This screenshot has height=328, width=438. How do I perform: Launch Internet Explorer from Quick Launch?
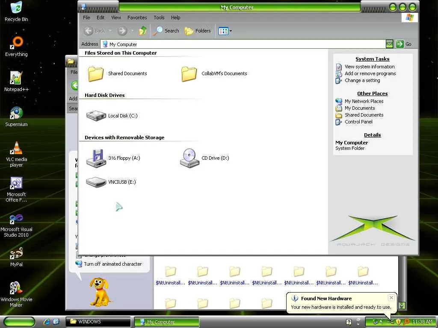(x=47, y=322)
